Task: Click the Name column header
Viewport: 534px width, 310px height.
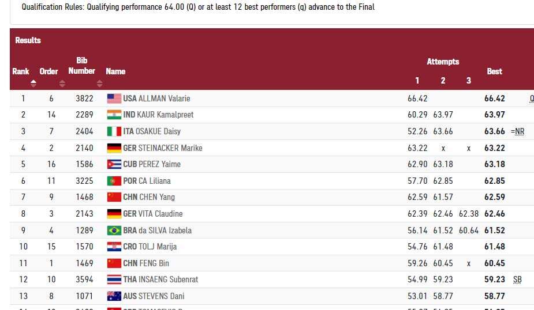Action: pyautogui.click(x=115, y=71)
